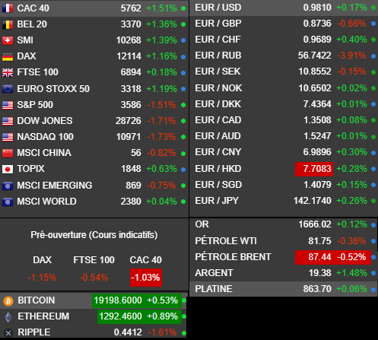378x340 pixels.
Task: Open the CAC 40 index name
Action: 33,8
